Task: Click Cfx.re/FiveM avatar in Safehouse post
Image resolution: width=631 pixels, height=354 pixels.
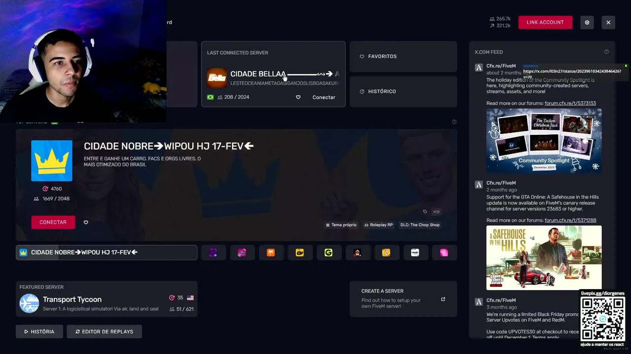Action: point(479,185)
